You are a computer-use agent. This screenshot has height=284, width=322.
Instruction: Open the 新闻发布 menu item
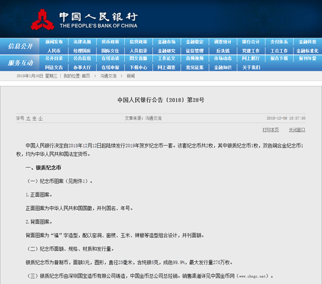(x=54, y=42)
